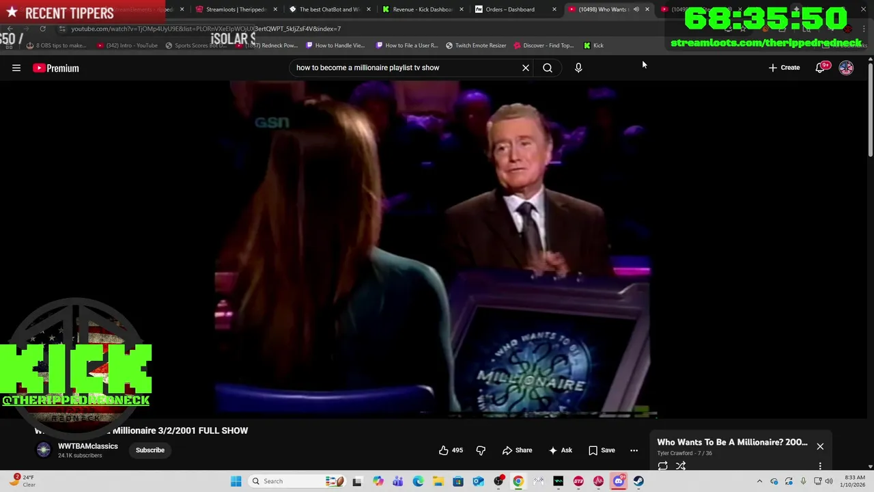Open Outlook from the taskbar
This screenshot has width=874, height=492.
(x=478, y=481)
